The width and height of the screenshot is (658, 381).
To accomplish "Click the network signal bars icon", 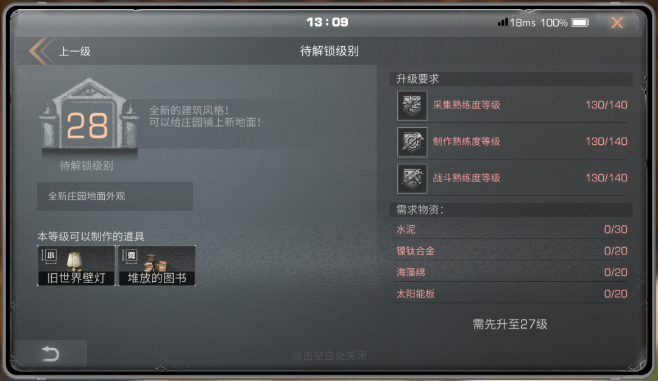I will (x=502, y=22).
